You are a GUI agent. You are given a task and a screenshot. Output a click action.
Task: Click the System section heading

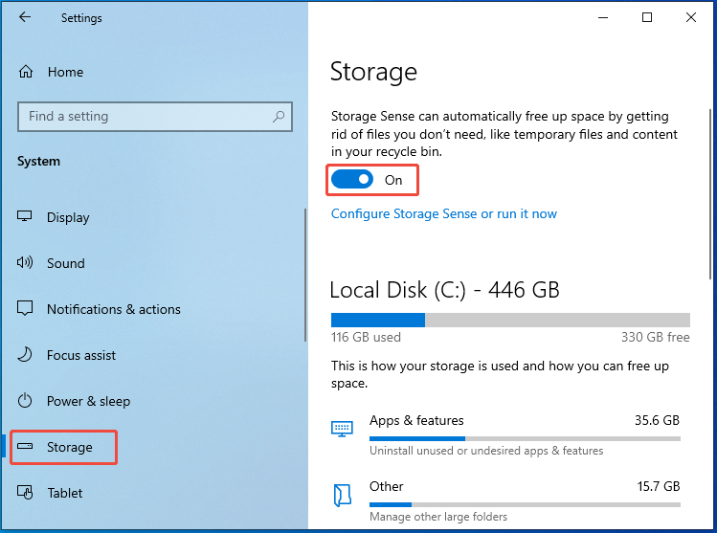coord(38,162)
